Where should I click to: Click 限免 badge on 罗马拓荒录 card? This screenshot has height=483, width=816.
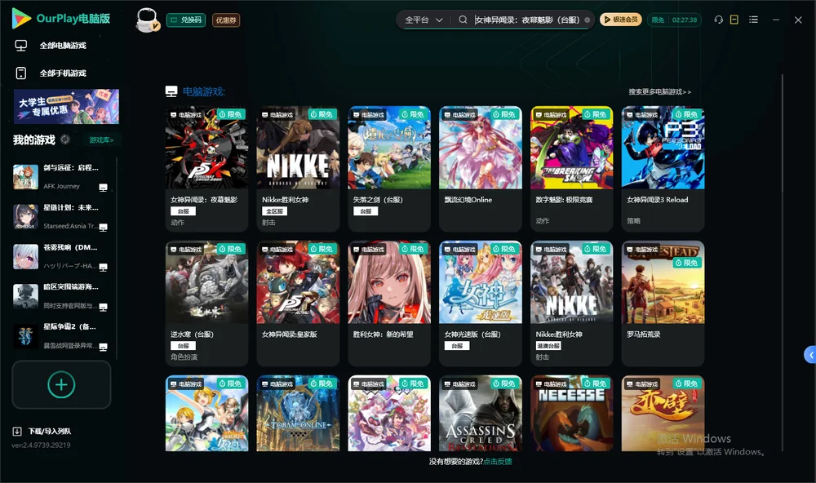[x=687, y=263]
